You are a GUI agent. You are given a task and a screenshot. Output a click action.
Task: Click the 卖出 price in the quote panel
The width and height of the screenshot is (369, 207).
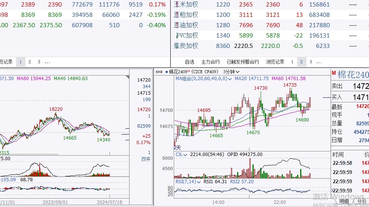point(361,86)
